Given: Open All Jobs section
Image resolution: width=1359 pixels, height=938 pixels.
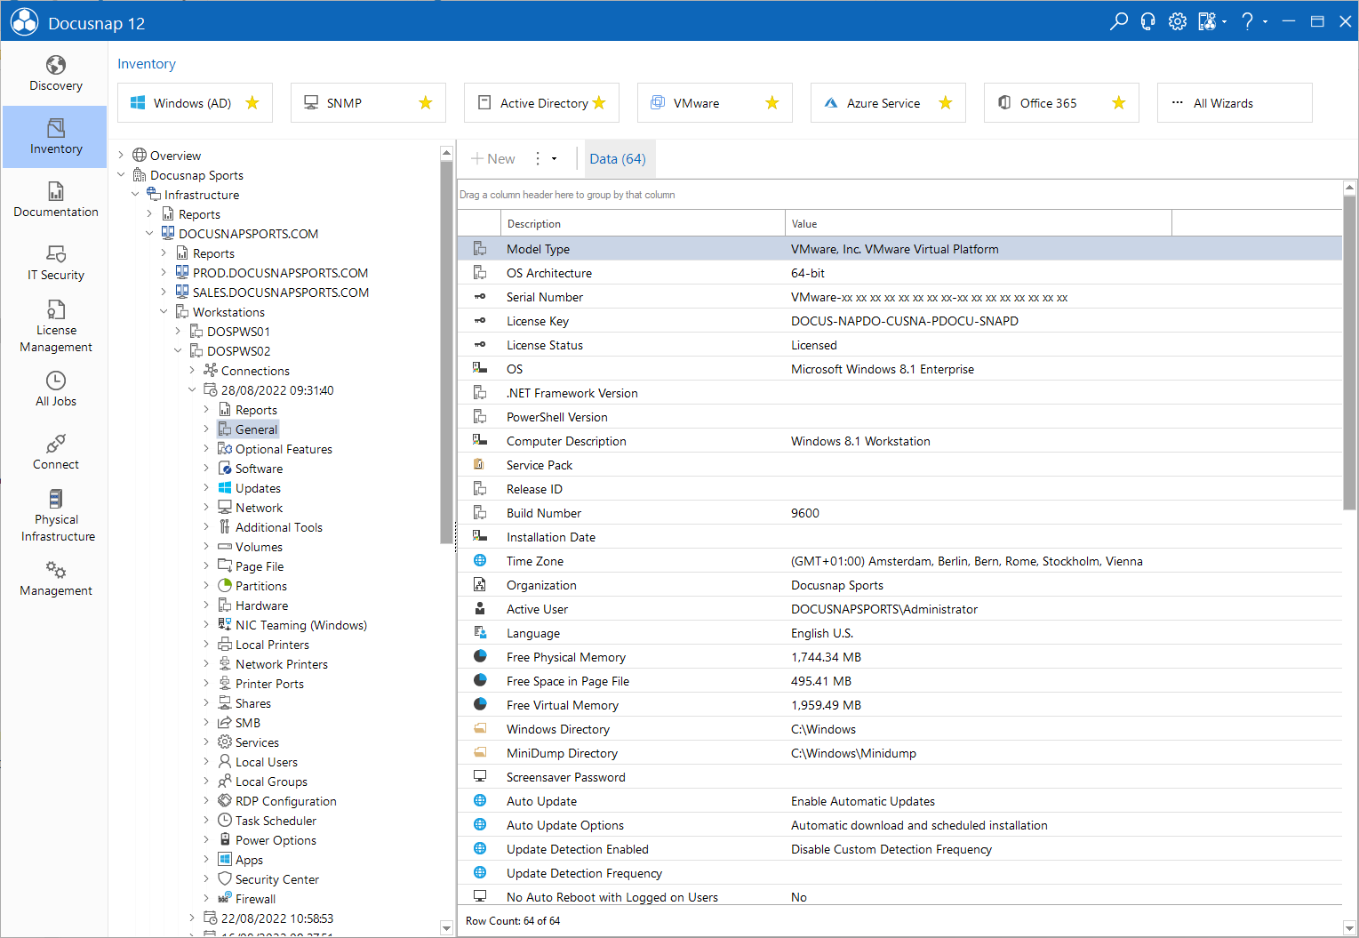Looking at the screenshot, I should [55, 389].
